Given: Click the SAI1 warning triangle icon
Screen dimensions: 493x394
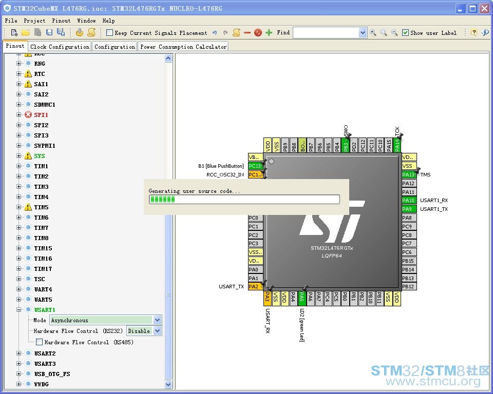Looking at the screenshot, I should pyautogui.click(x=28, y=84).
